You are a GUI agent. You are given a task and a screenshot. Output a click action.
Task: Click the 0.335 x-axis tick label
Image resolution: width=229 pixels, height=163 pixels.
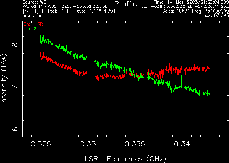coord(135,144)
